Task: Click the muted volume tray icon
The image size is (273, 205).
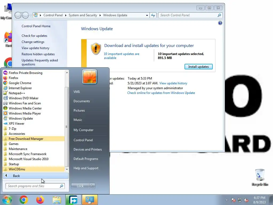Action: point(246,200)
